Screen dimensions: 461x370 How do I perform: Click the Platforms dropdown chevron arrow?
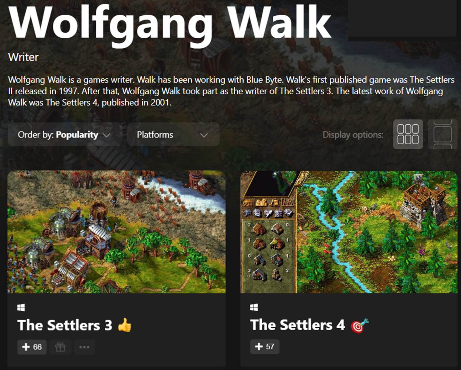tap(204, 135)
